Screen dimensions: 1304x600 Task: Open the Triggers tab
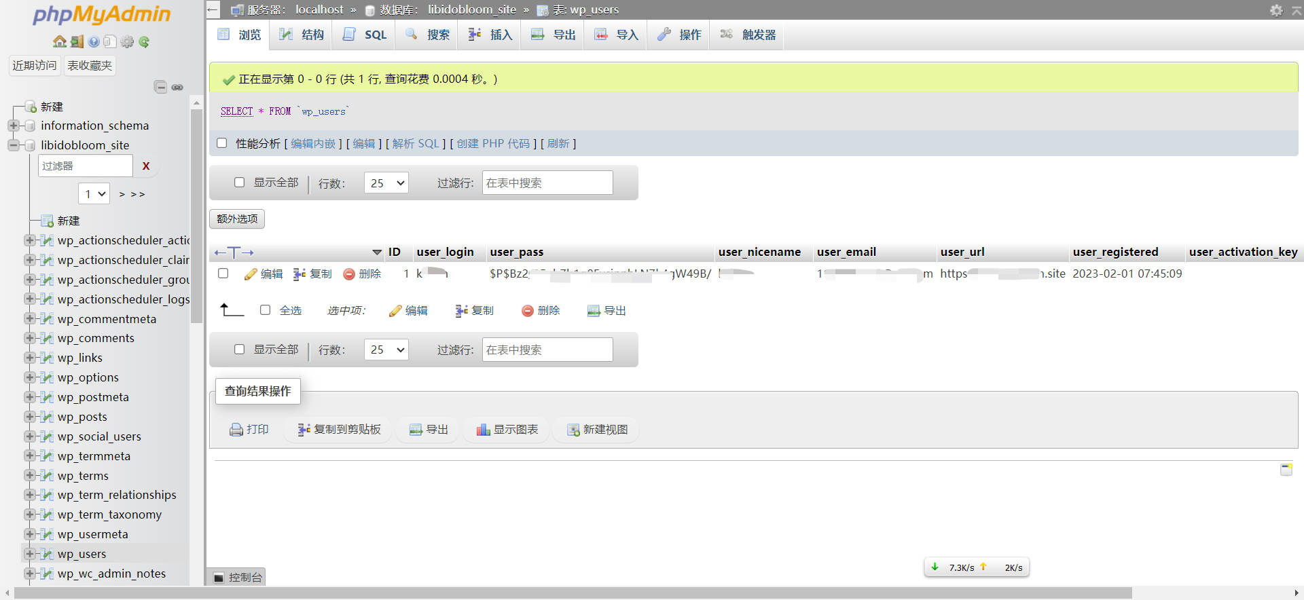pyautogui.click(x=748, y=35)
